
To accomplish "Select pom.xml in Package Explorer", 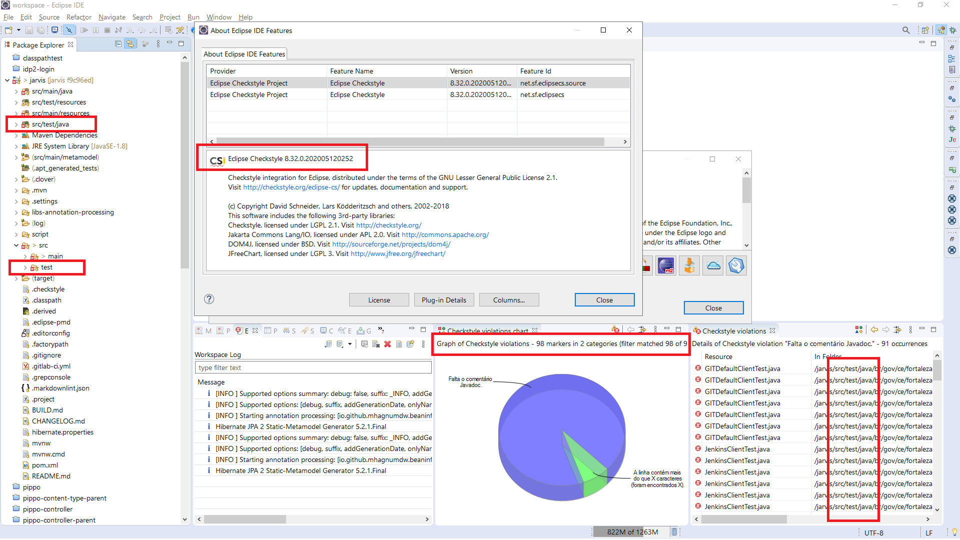I will click(x=45, y=465).
